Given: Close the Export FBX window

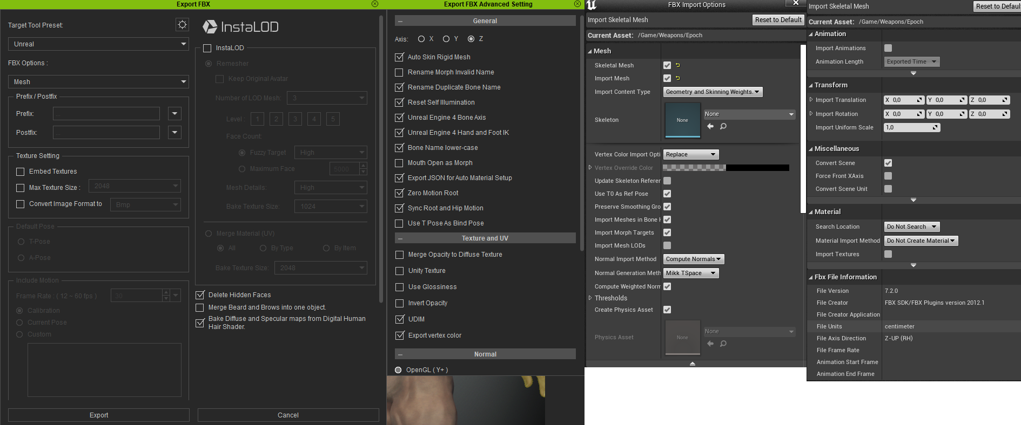Looking at the screenshot, I should click(x=375, y=4).
